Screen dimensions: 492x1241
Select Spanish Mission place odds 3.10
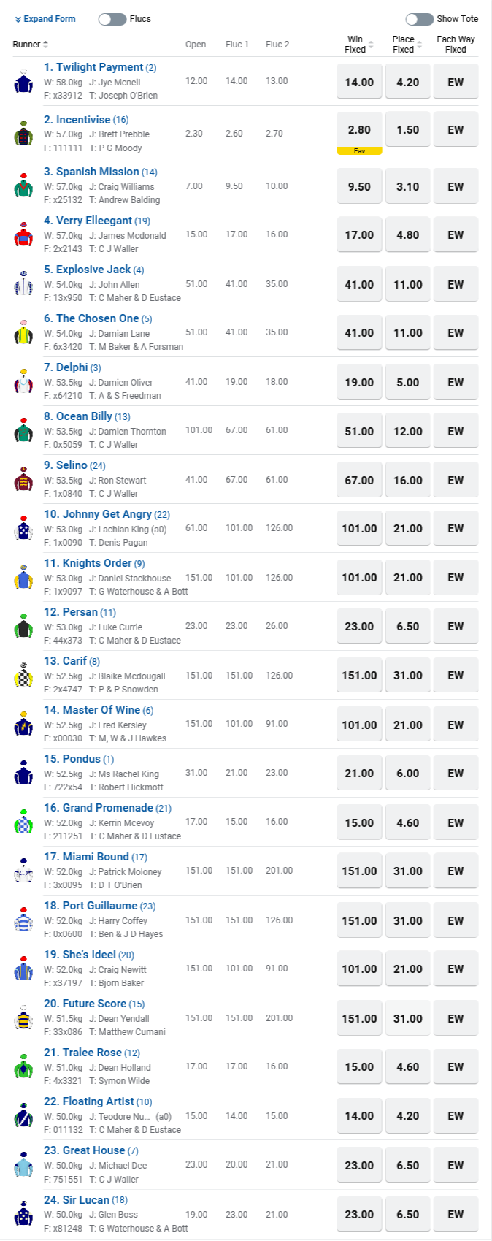(407, 186)
